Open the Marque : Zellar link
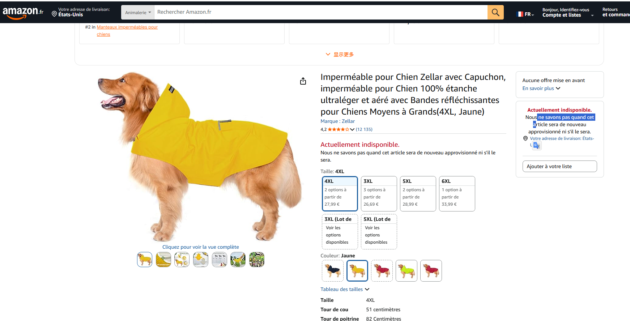The height and width of the screenshot is (321, 630). [x=337, y=121]
